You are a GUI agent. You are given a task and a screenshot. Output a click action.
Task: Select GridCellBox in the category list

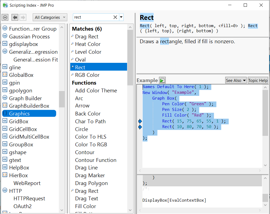coord(23,129)
